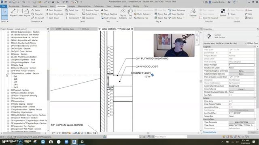
Task: Select the Diameter dimension tool
Action: pyautogui.click(x=37, y=14)
